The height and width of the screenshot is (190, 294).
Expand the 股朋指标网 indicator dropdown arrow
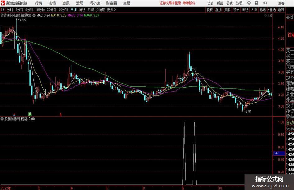click(x=2, y=119)
